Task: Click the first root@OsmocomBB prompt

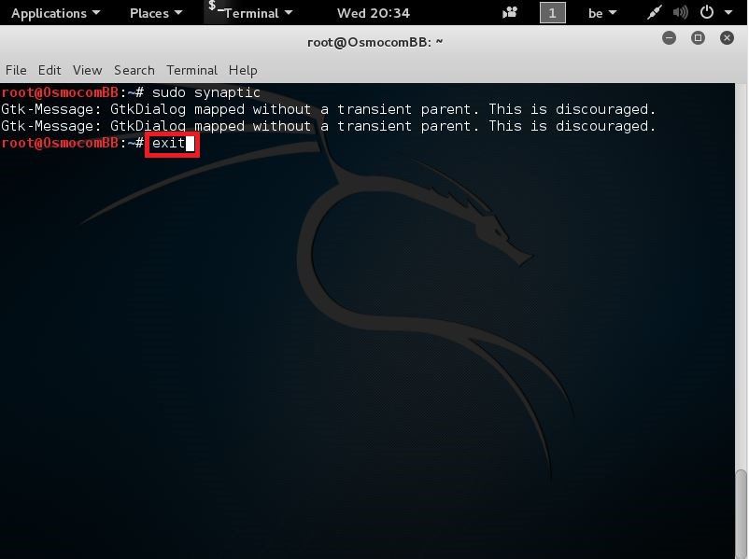Action: click(x=72, y=92)
